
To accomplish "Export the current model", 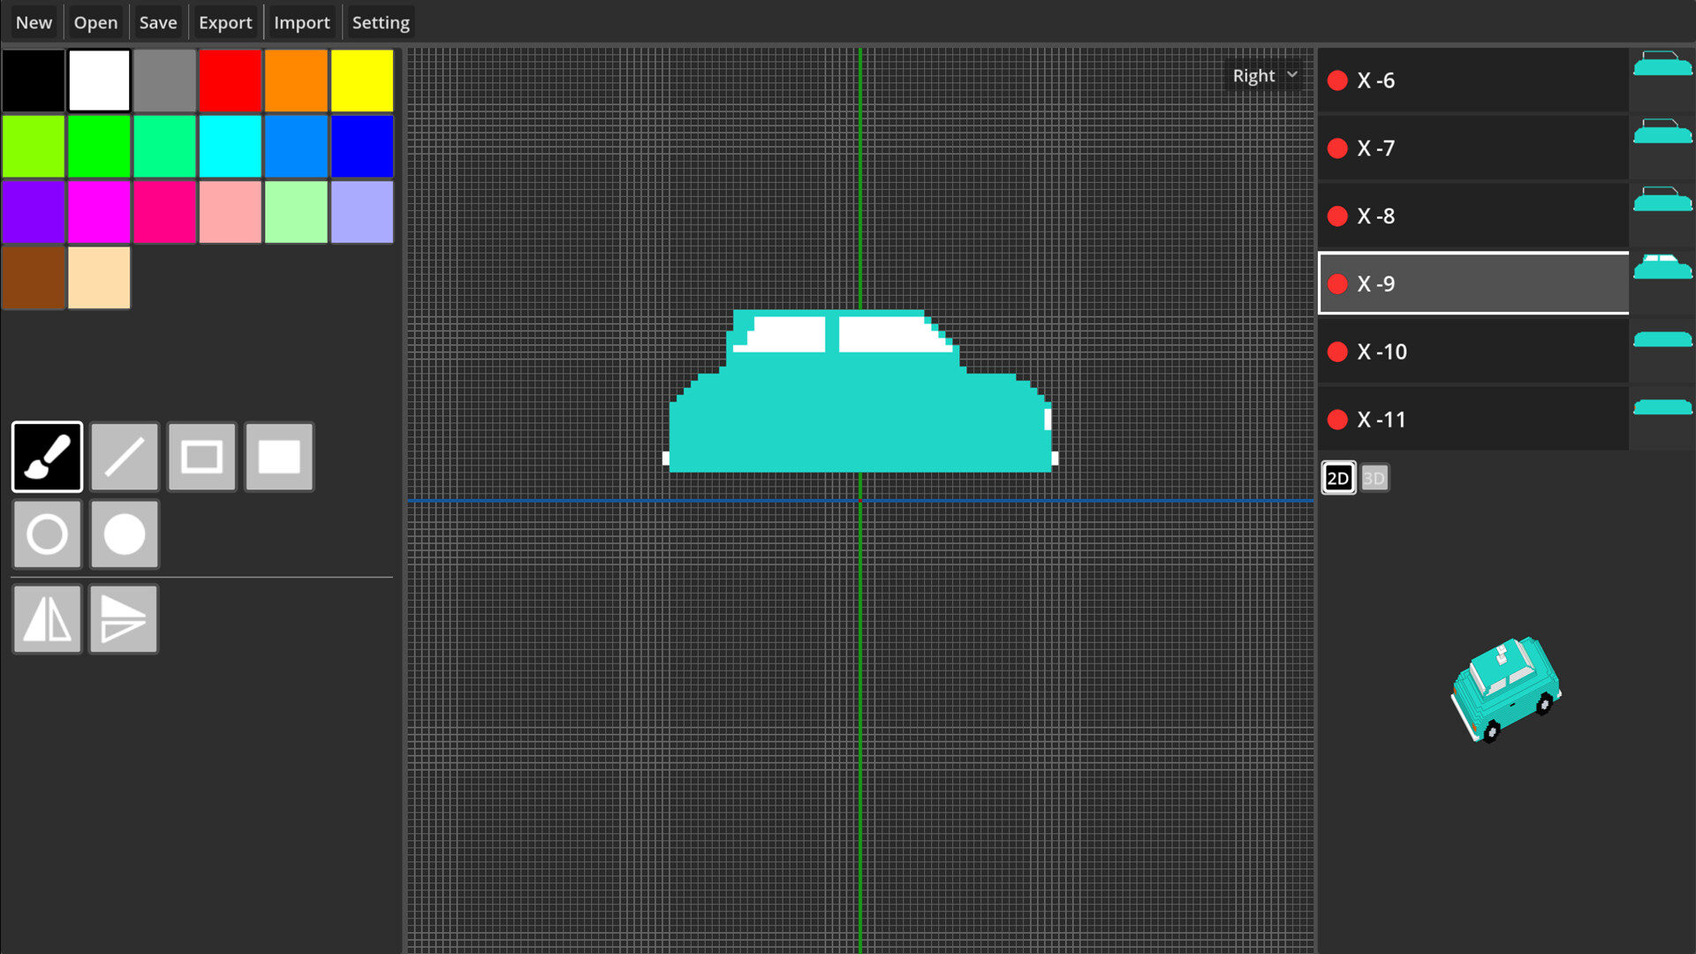I will 225,22.
